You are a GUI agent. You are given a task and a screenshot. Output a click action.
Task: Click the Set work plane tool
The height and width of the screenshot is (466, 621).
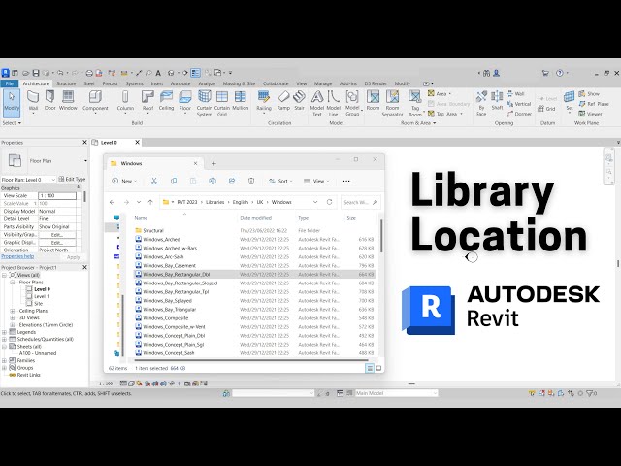coord(570,101)
